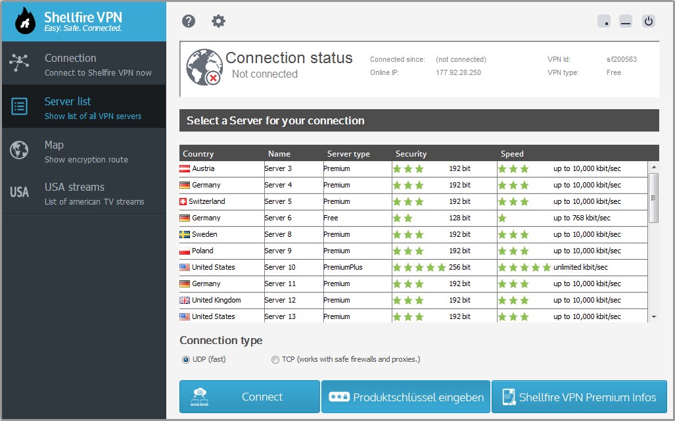This screenshot has width=675, height=421.
Task: Click the server list scrollbar up arrow
Action: (x=653, y=167)
